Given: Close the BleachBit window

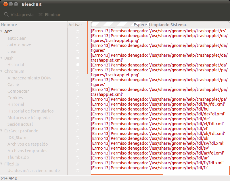Looking at the screenshot, I should pyautogui.click(x=5, y=4).
